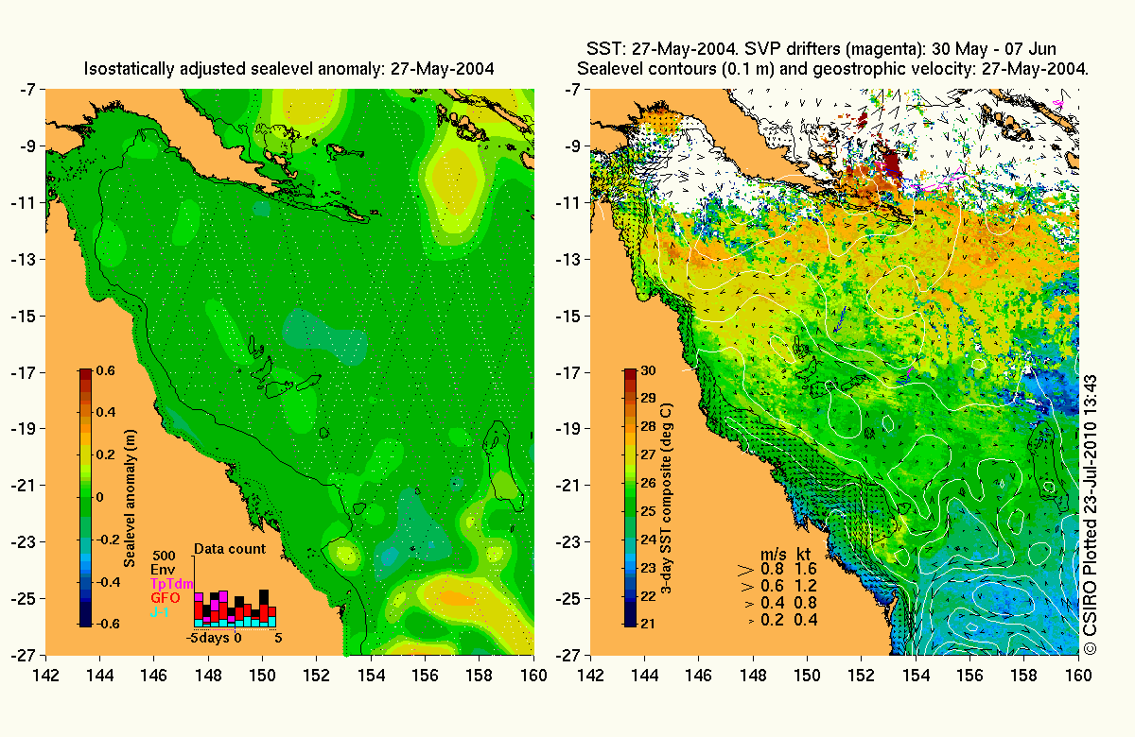Click the 0.8 m/s velocity arrow glyph in legend
Image resolution: width=1135 pixels, height=737 pixels.
click(745, 570)
